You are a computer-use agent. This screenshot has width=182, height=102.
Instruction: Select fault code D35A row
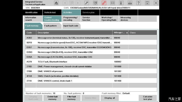coord(91,57)
